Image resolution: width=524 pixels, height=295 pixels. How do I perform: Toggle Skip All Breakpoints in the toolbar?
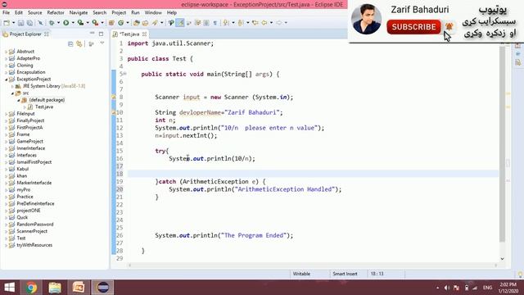[x=40, y=23]
